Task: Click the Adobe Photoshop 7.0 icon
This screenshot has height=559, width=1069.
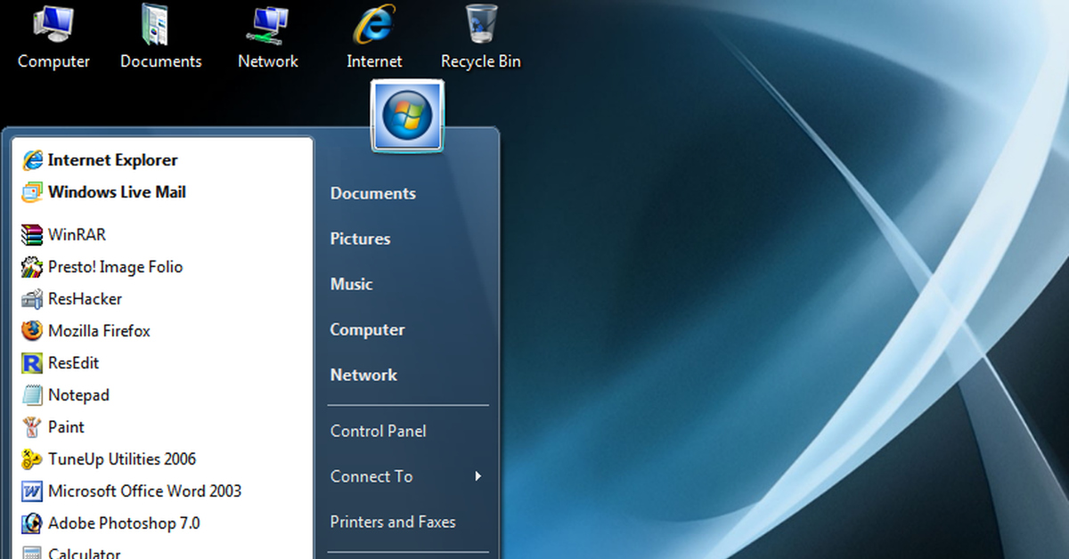Action: tap(33, 523)
